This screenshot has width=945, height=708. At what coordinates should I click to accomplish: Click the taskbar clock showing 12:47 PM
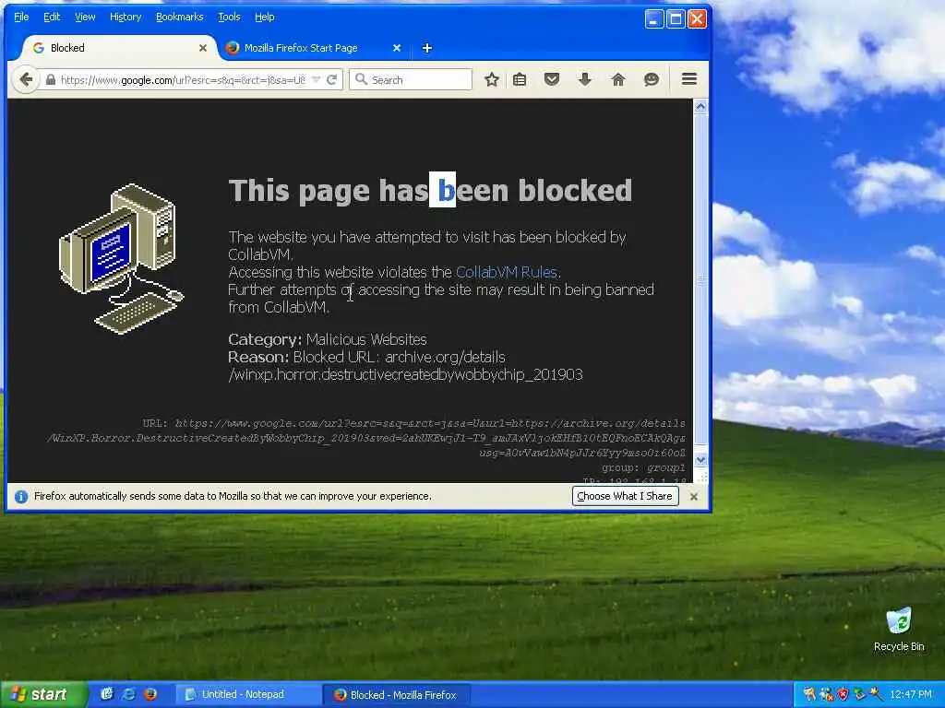click(911, 694)
